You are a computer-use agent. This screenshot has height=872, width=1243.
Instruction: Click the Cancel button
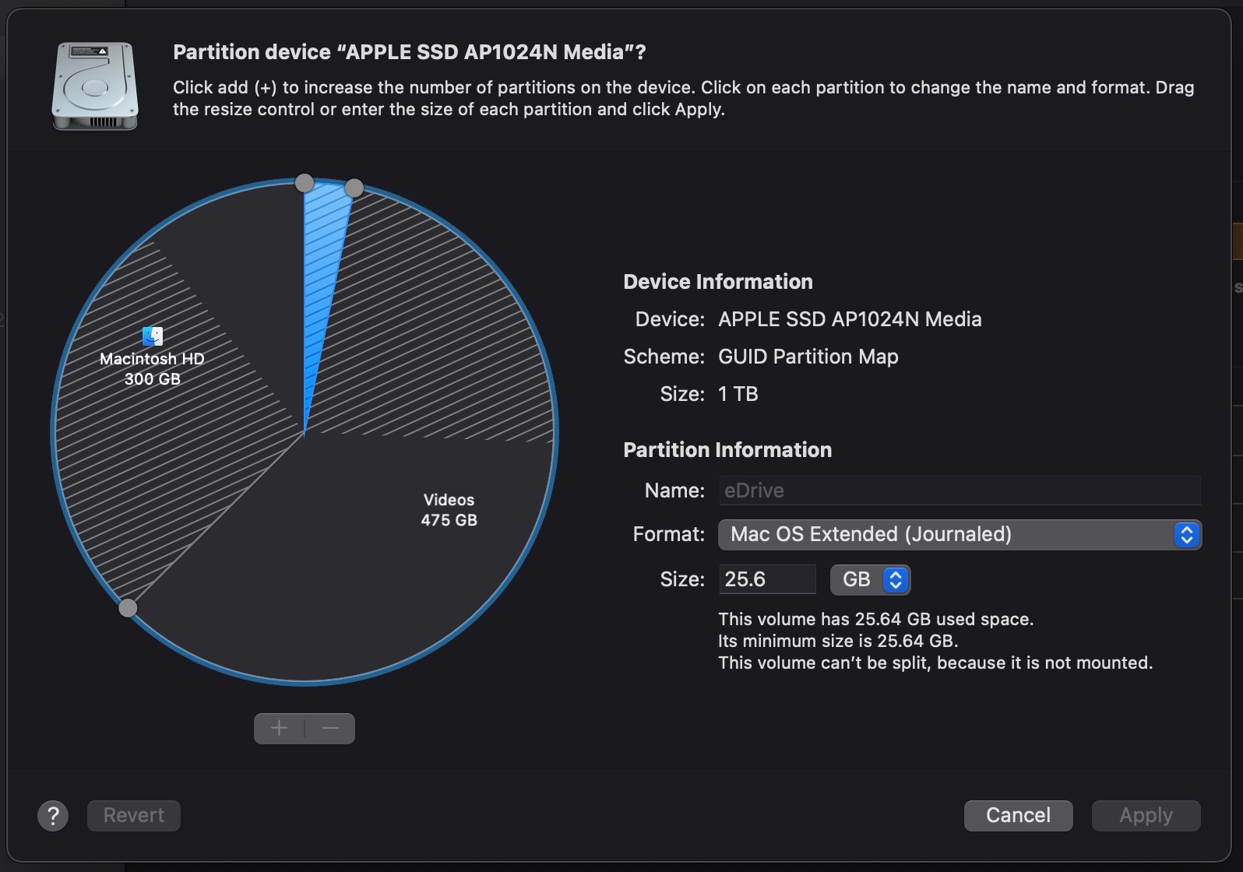(x=1018, y=815)
